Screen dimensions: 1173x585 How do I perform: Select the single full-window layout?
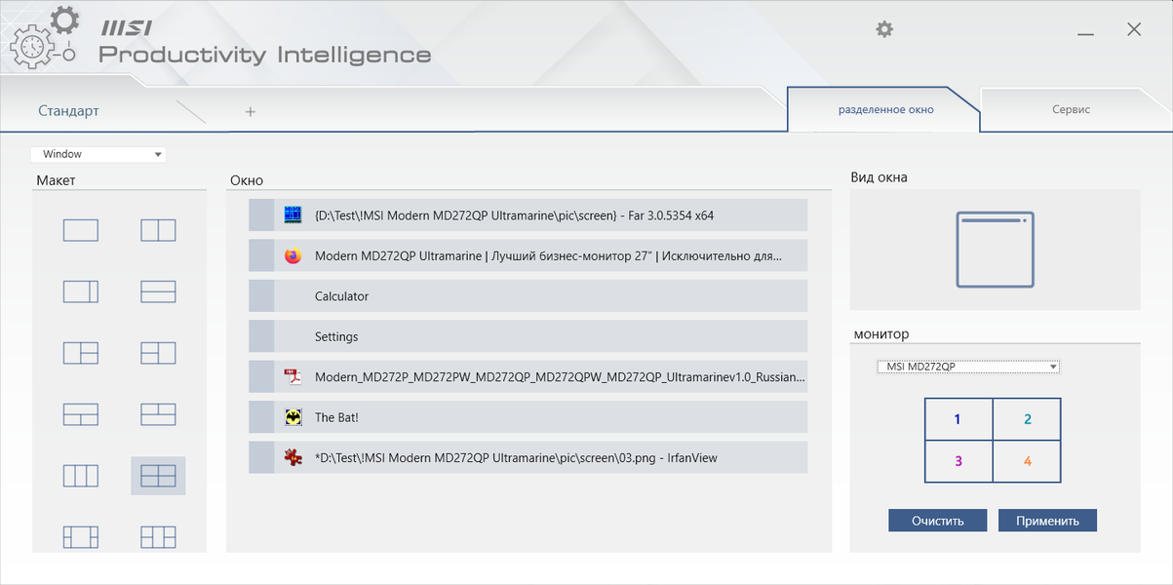(x=81, y=230)
